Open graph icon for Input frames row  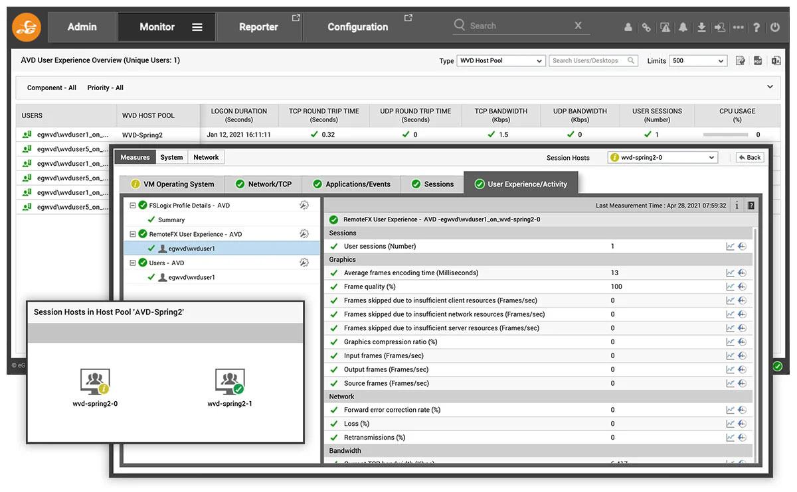pos(730,356)
